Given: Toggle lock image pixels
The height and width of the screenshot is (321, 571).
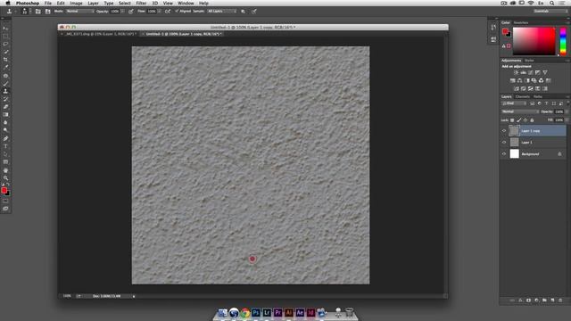Looking at the screenshot, I should [x=519, y=120].
